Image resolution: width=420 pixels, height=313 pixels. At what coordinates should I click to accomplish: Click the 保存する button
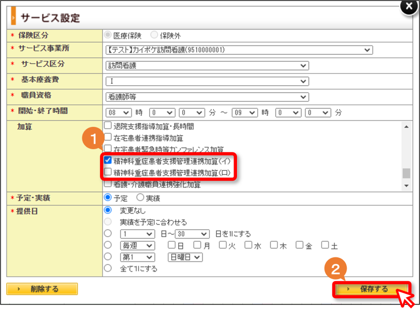click(371, 289)
